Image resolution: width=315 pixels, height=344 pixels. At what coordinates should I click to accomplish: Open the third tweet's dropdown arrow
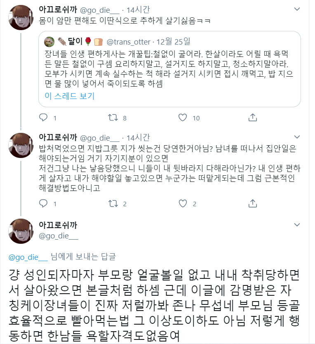point(297,225)
